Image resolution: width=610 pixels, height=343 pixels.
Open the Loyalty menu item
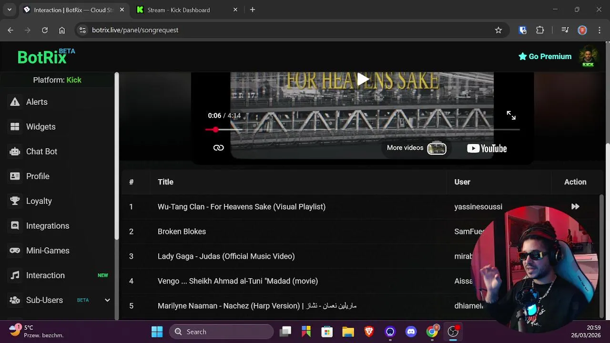(x=39, y=201)
